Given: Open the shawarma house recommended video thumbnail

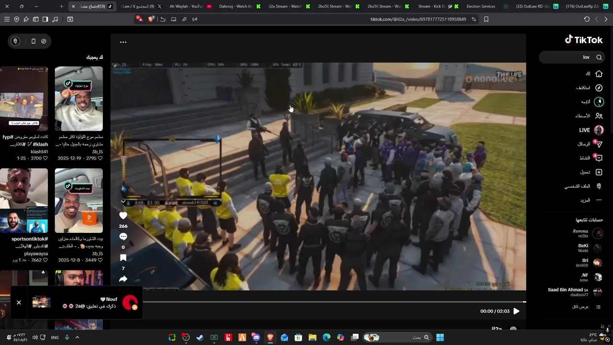Looking at the screenshot, I should 79,200.
